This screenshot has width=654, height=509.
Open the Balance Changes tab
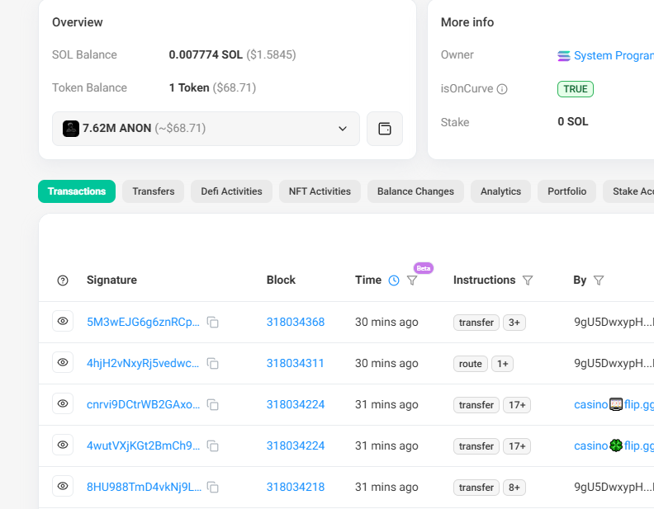pyautogui.click(x=415, y=191)
